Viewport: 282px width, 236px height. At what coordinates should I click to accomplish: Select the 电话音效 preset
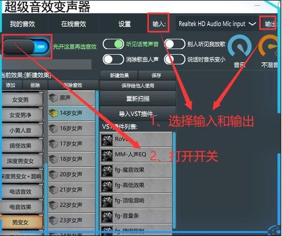(22, 192)
